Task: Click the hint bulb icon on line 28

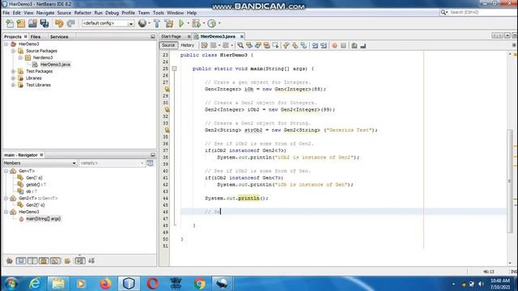Action: [x=168, y=89]
